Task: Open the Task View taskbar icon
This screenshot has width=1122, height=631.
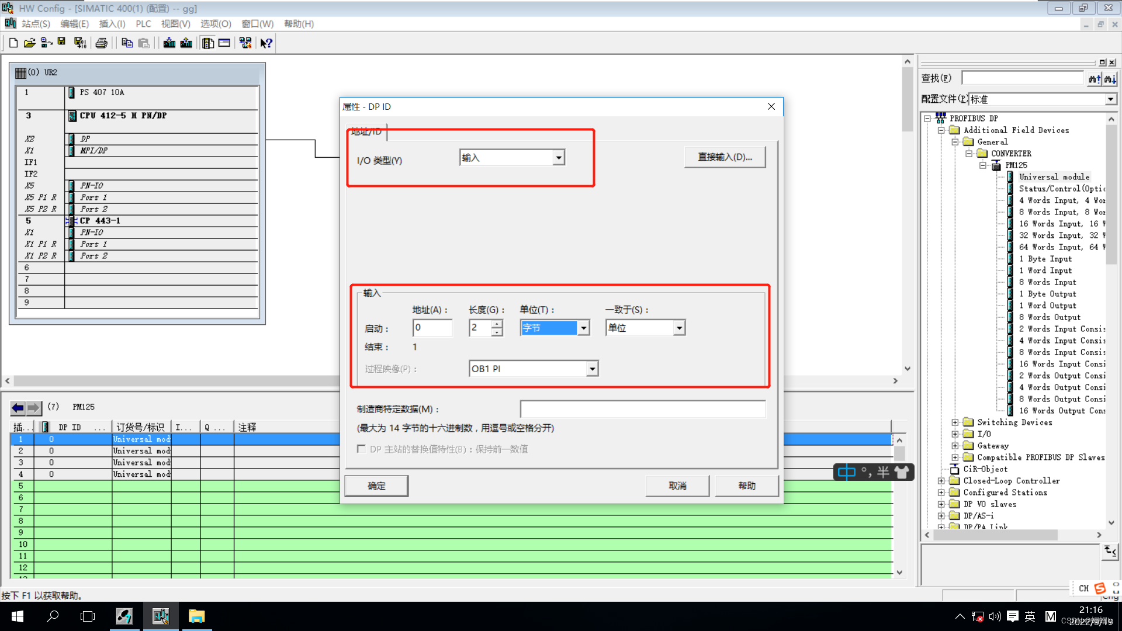Action: pyautogui.click(x=88, y=616)
